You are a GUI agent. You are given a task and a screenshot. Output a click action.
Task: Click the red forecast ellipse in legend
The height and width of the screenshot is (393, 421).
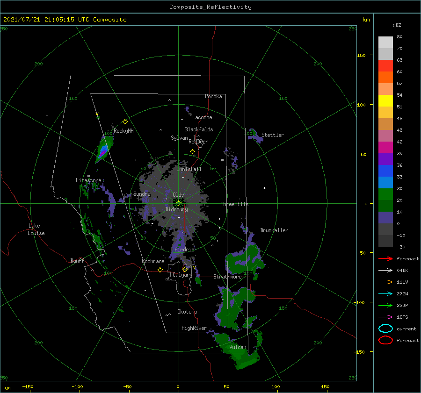point(385,340)
